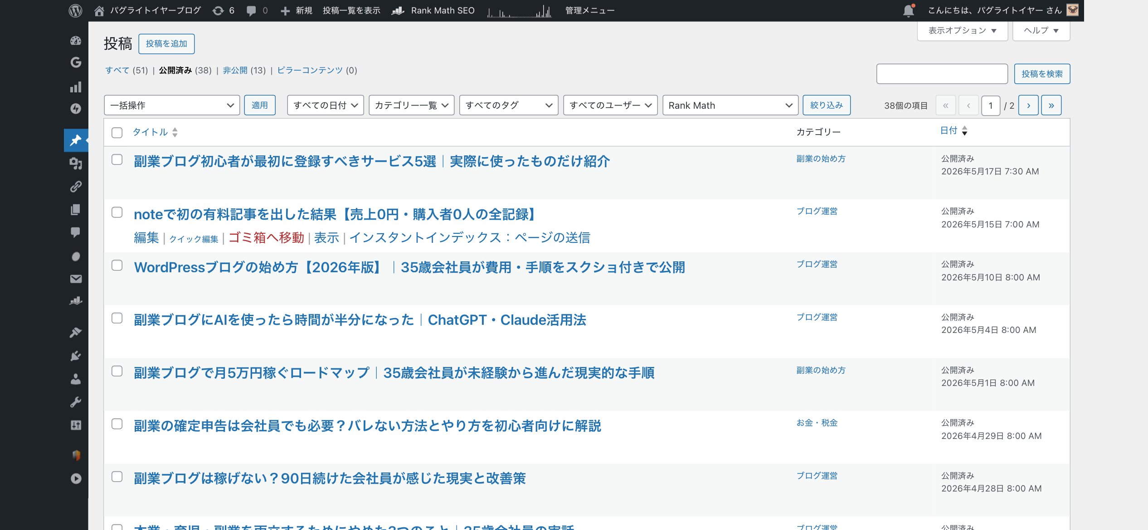
Task: Open the Settings sliders icon in the sidebar
Action: tap(76, 425)
